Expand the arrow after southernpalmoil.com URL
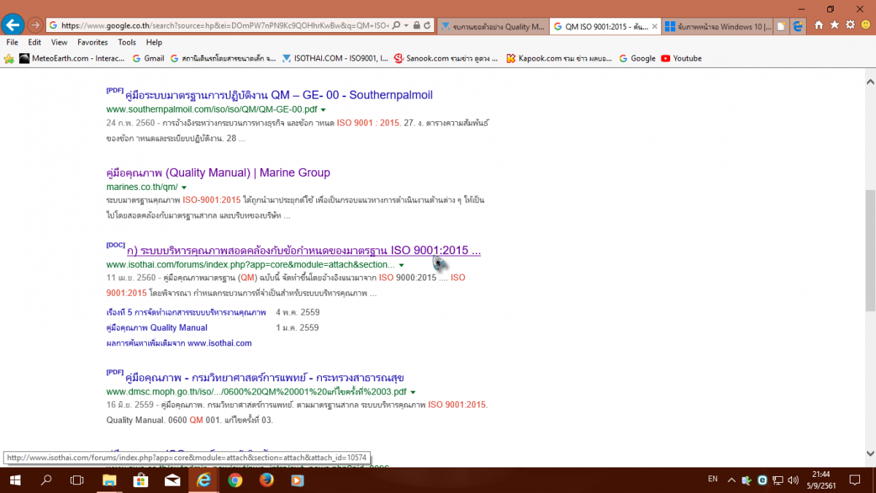The image size is (876, 493). (323, 110)
